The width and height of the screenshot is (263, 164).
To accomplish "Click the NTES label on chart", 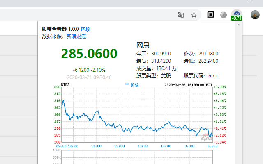I will (x=65, y=85).
